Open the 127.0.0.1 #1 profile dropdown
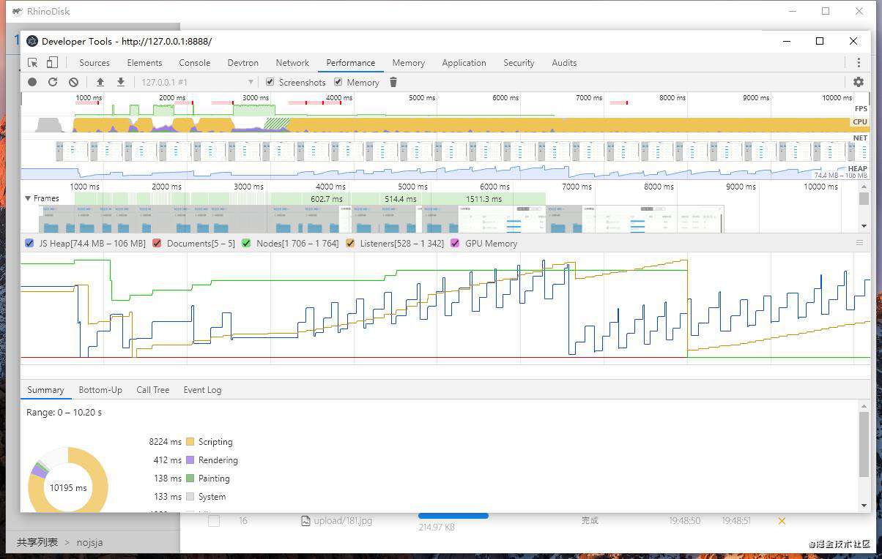 click(x=197, y=83)
